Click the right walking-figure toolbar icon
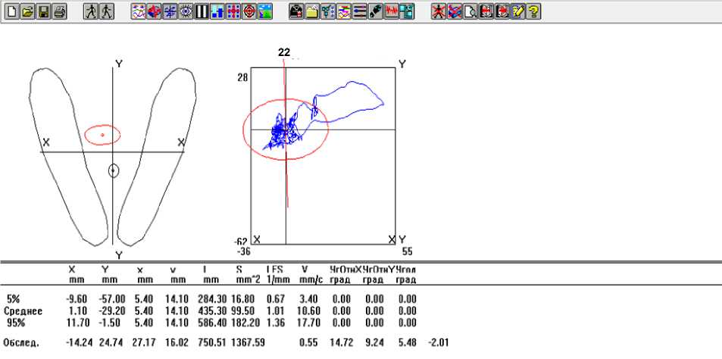Screen dimensions: 722x359 (x=106, y=11)
